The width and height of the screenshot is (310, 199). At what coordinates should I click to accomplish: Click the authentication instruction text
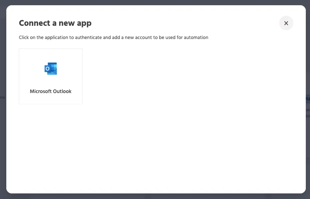pos(113,37)
